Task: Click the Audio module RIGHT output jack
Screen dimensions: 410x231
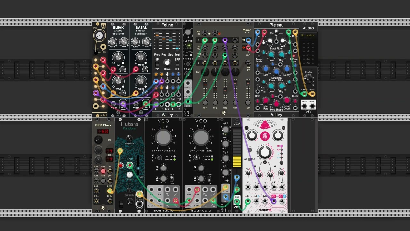Action: 312,106
